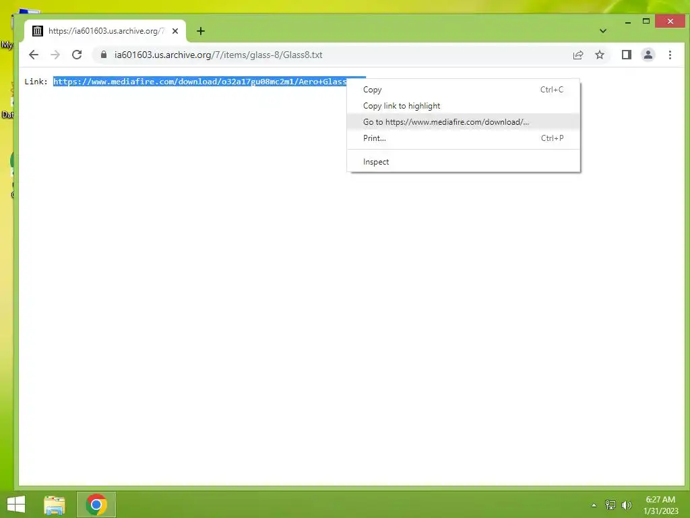690x518 pixels.
Task: Open network status tray icon
Action: coord(610,505)
